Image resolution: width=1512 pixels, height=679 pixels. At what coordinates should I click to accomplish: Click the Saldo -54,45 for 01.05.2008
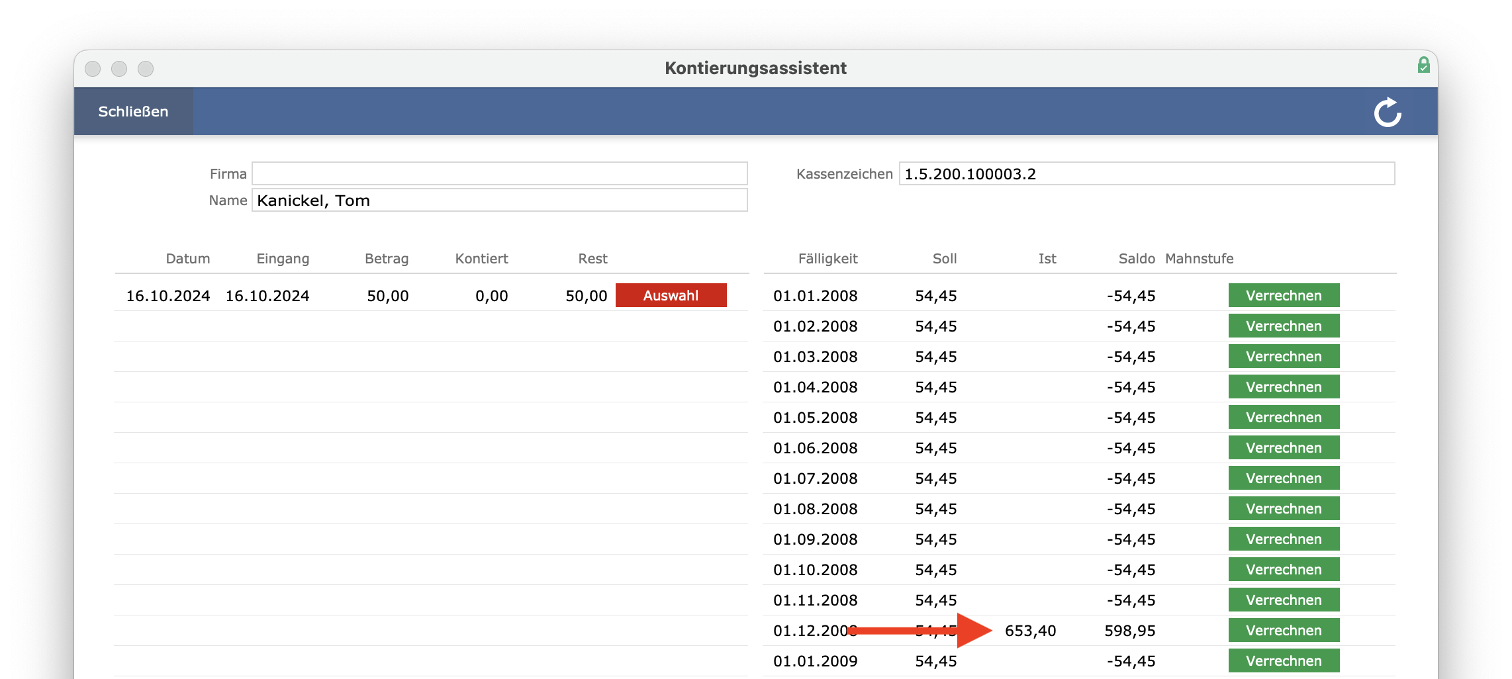[x=1131, y=418]
